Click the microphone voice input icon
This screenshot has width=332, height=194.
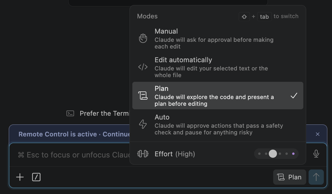click(x=316, y=154)
